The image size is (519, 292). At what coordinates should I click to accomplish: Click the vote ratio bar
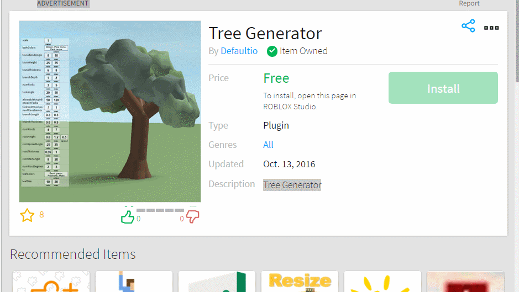point(160,210)
